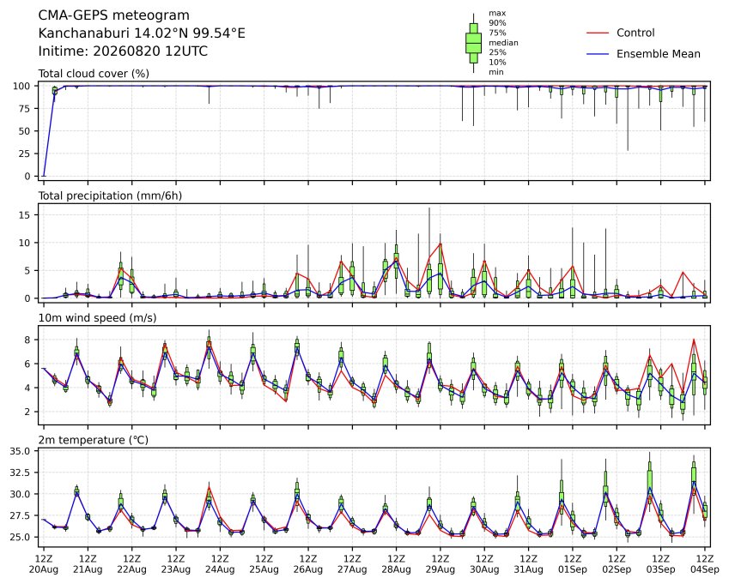Image resolution: width=729 pixels, height=584 pixels.
Task: Click the green box-plot legend symbol
Action: pyautogui.click(x=473, y=43)
